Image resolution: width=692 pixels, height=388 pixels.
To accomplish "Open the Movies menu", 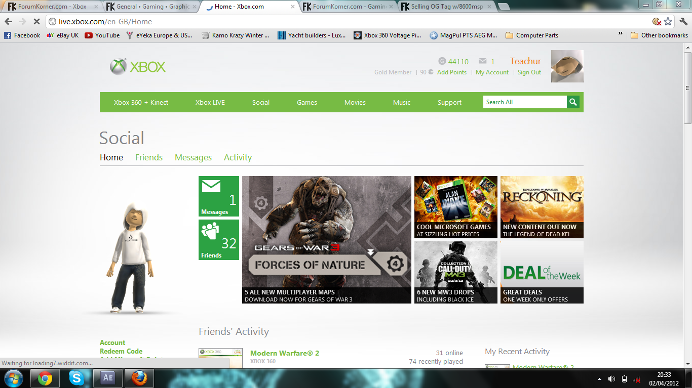I will click(x=355, y=102).
